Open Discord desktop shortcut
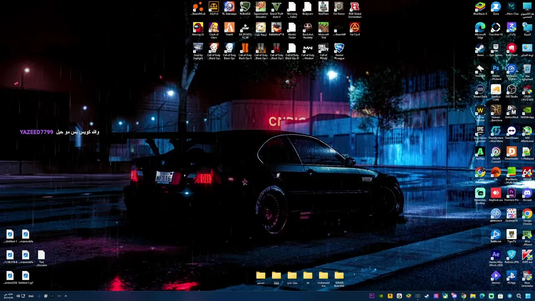 [x=527, y=195]
